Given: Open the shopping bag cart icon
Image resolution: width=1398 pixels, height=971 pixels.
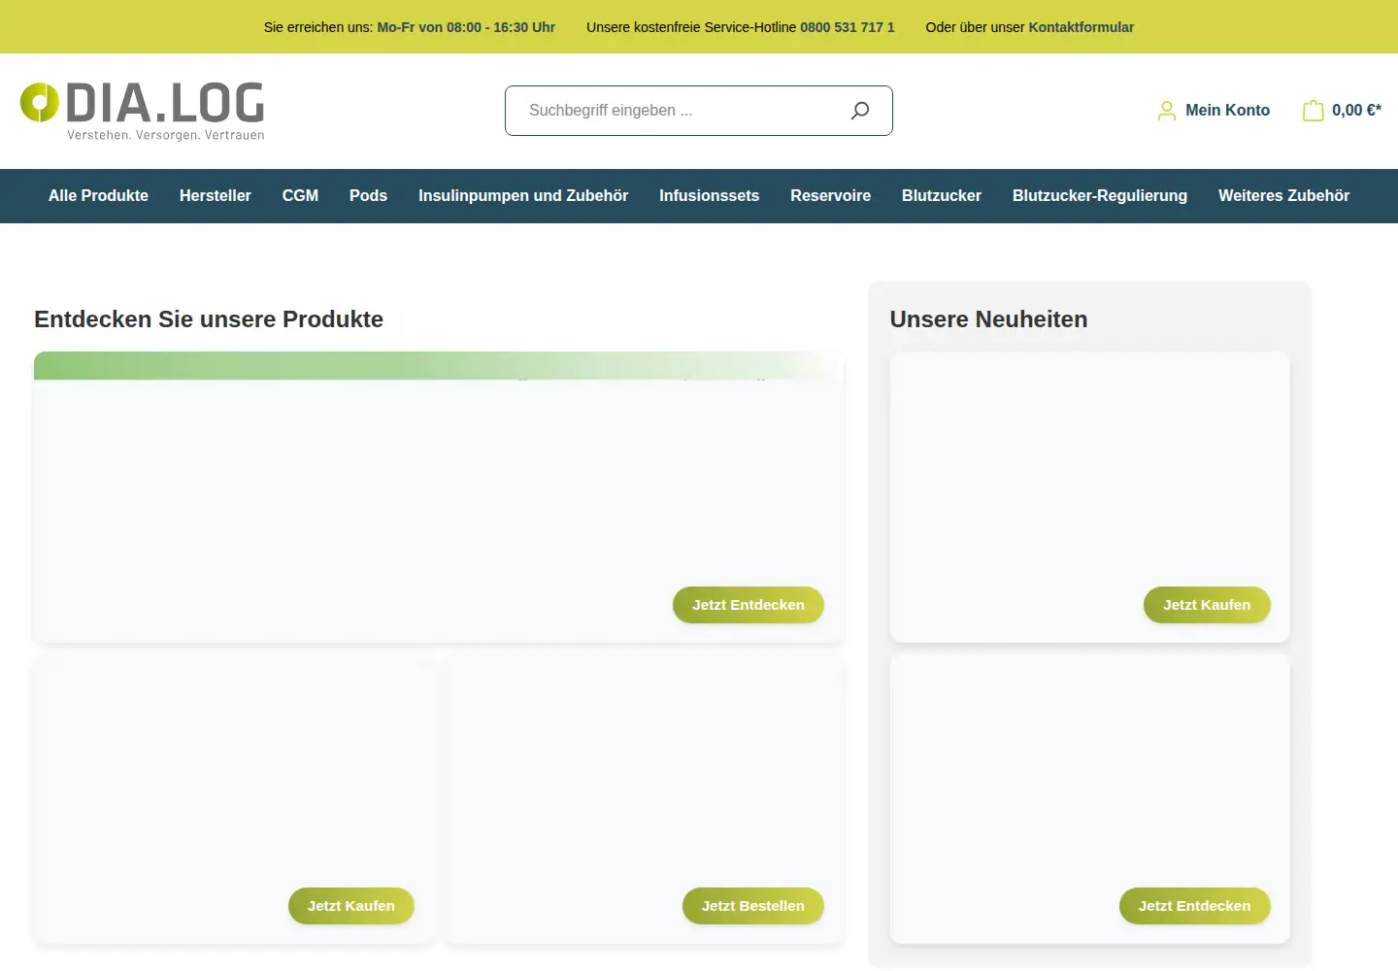Looking at the screenshot, I should pyautogui.click(x=1313, y=111).
